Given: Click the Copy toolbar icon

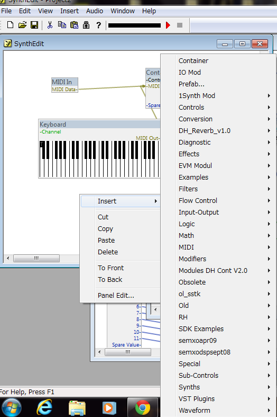Looking at the screenshot, I should click(62, 25).
